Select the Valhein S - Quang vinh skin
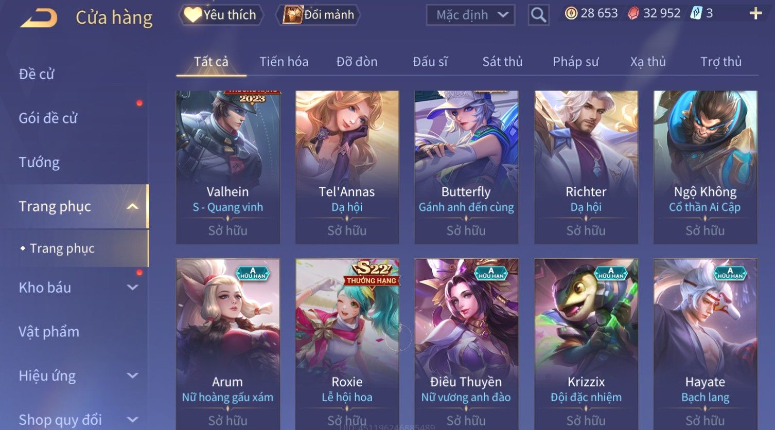Screen dimensions: 775x430 pos(228,167)
